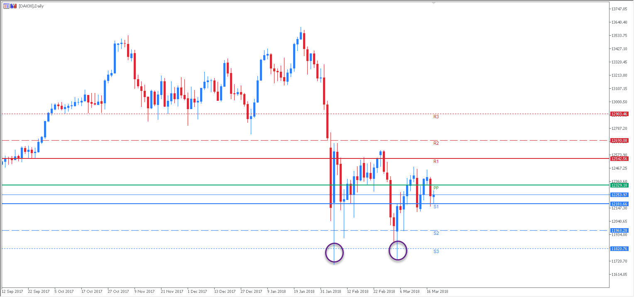Click the [DAX30],Daily chart title
634x297 pixels.
pos(31,6)
